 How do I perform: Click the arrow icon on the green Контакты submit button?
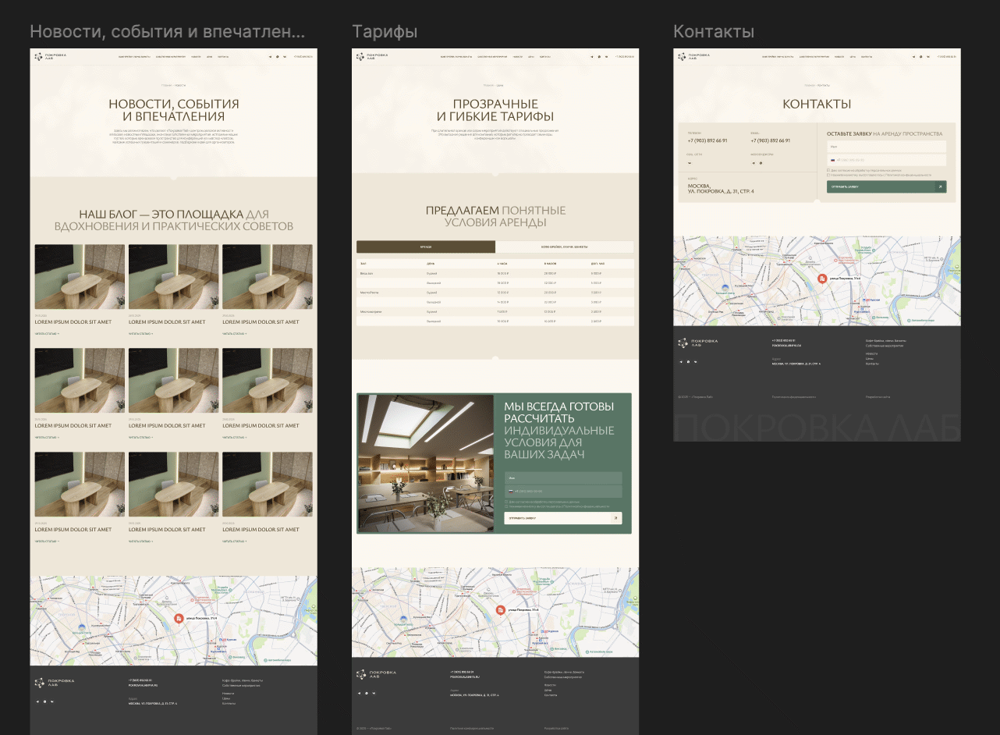point(940,187)
